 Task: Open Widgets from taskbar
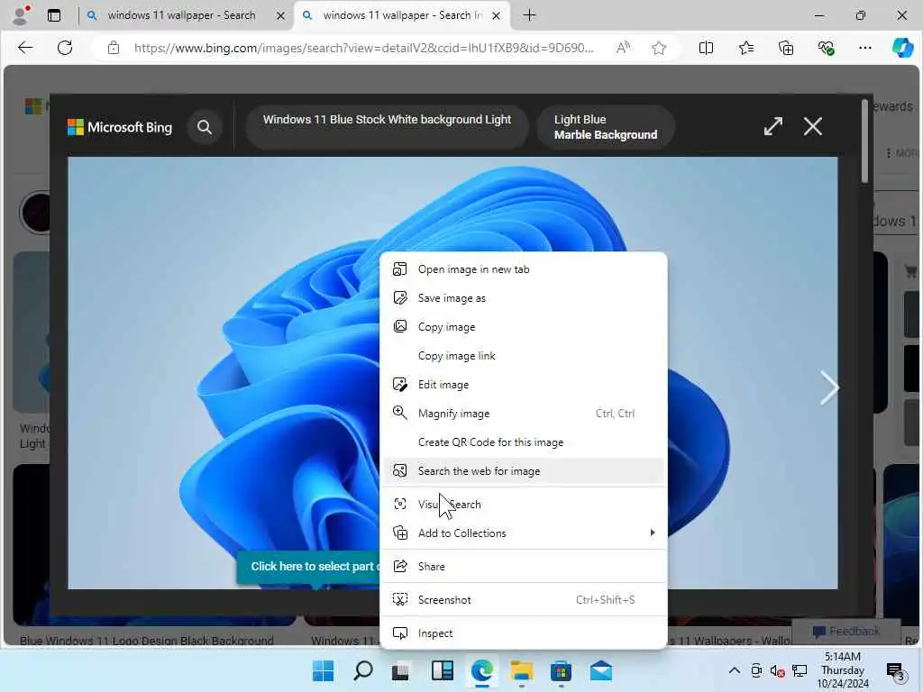pyautogui.click(x=442, y=670)
